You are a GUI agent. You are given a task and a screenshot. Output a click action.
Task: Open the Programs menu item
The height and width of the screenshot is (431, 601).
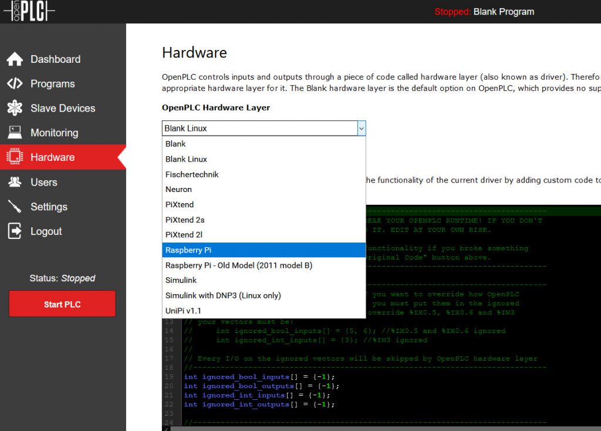[x=53, y=84]
